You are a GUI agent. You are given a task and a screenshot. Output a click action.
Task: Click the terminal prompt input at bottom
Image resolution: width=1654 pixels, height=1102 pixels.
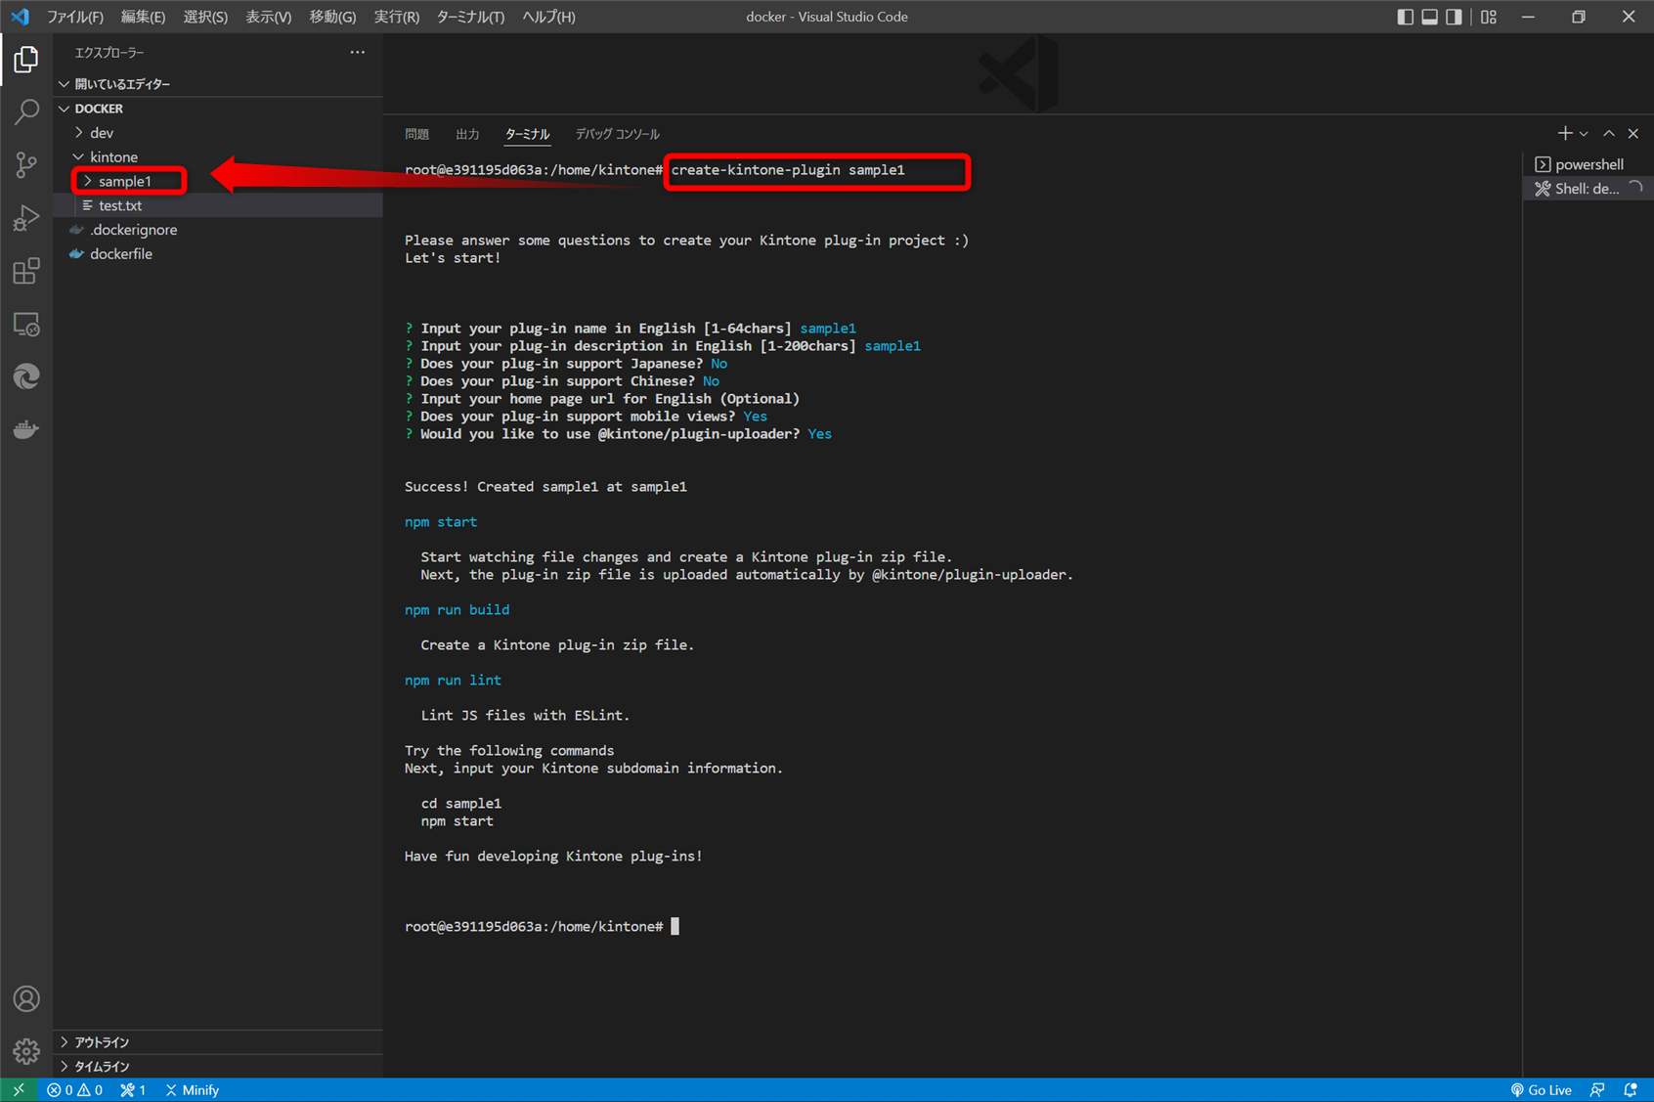click(675, 926)
